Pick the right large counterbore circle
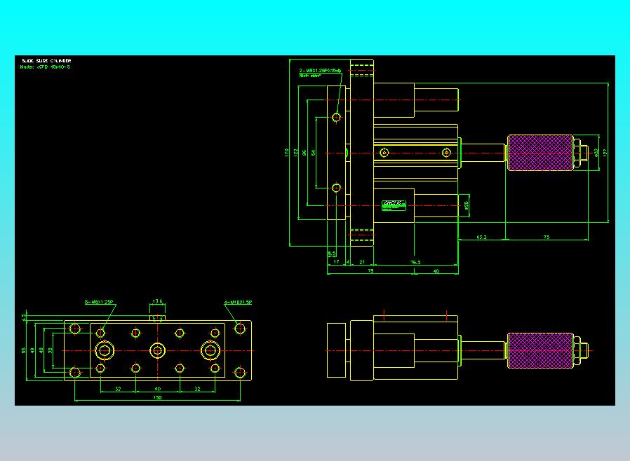630x461 pixels. coord(210,351)
